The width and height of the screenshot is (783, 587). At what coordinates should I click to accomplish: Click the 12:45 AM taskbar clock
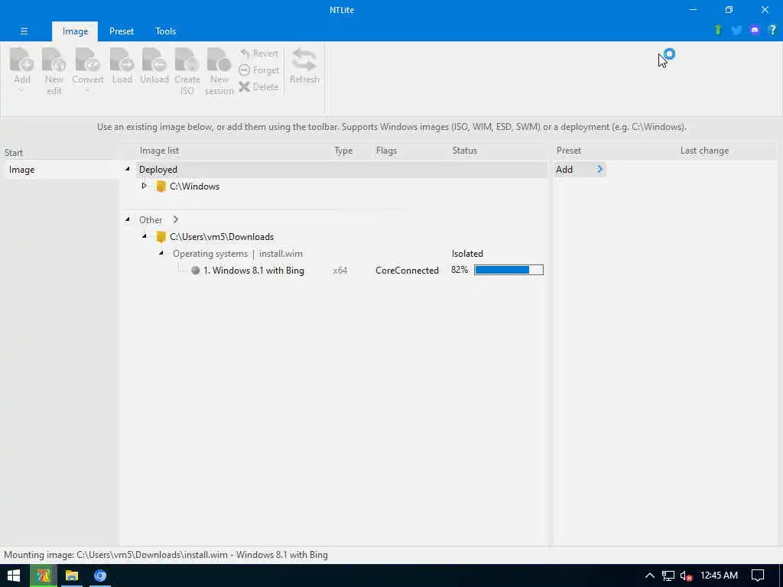[719, 576]
